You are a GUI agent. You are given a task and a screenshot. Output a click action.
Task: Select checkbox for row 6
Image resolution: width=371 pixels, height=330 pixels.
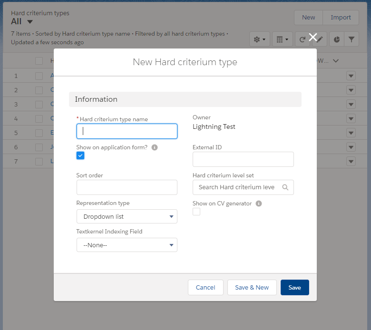(39, 147)
